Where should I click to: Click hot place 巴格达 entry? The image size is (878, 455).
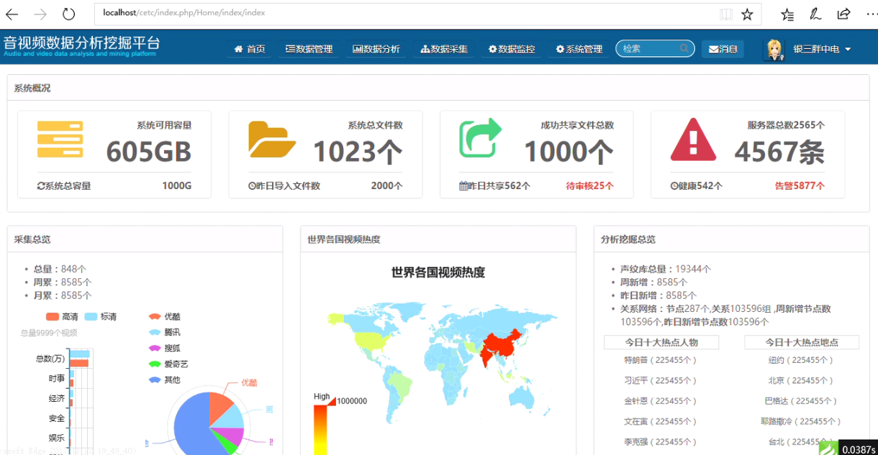point(801,401)
